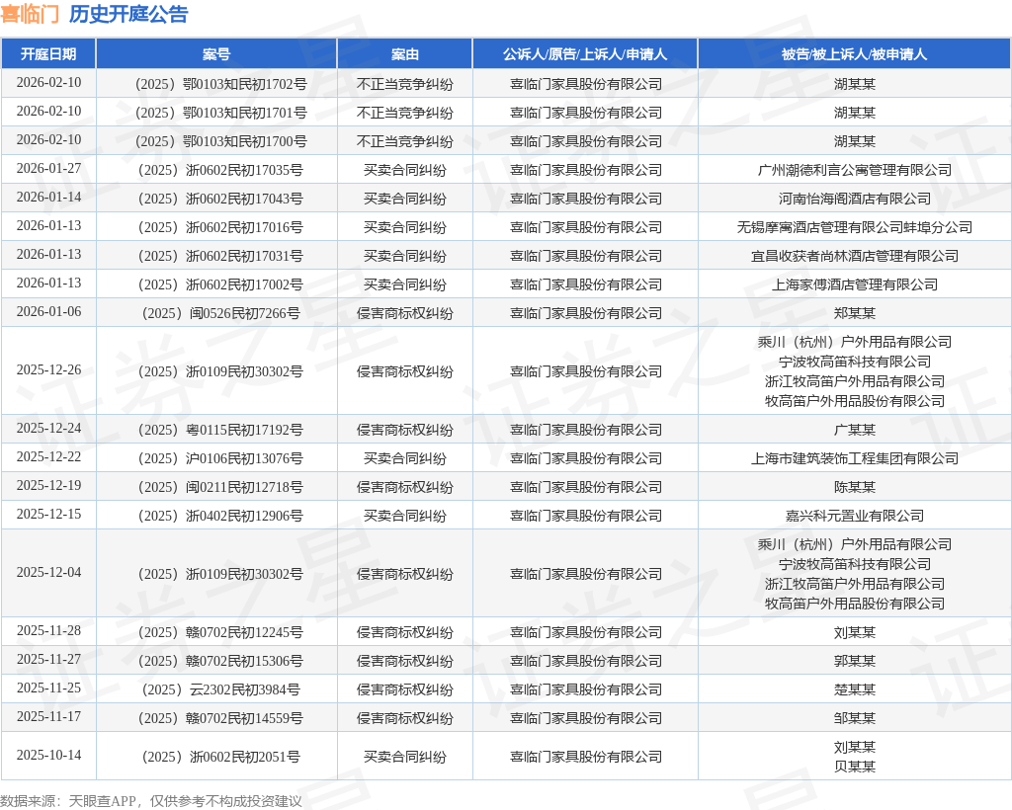Click the 开庭日期 column header
1012x810 pixels.
48,54
